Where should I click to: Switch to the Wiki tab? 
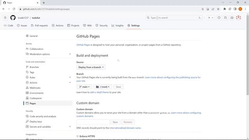(x=87, y=25)
